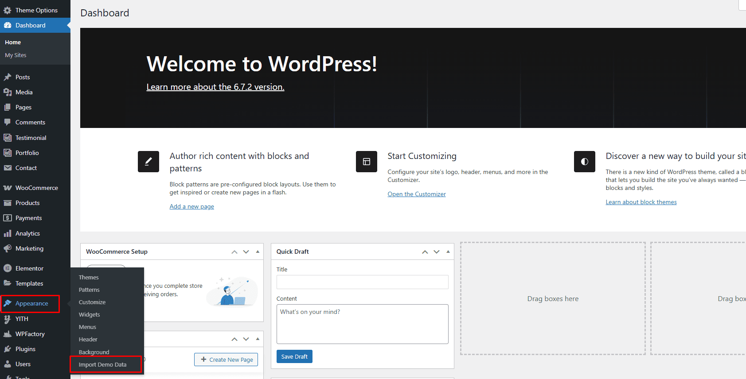Screen dimensions: 746x379
Task: Click the Dashboard gauge icon
Action: (x=8, y=25)
